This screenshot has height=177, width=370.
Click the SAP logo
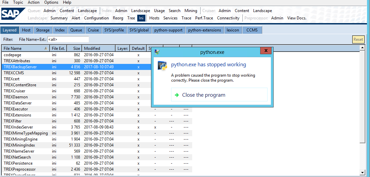click(13, 14)
